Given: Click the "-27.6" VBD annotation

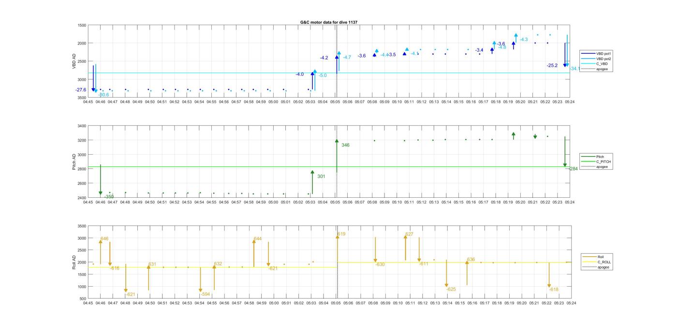Looking at the screenshot, I should [81, 90].
